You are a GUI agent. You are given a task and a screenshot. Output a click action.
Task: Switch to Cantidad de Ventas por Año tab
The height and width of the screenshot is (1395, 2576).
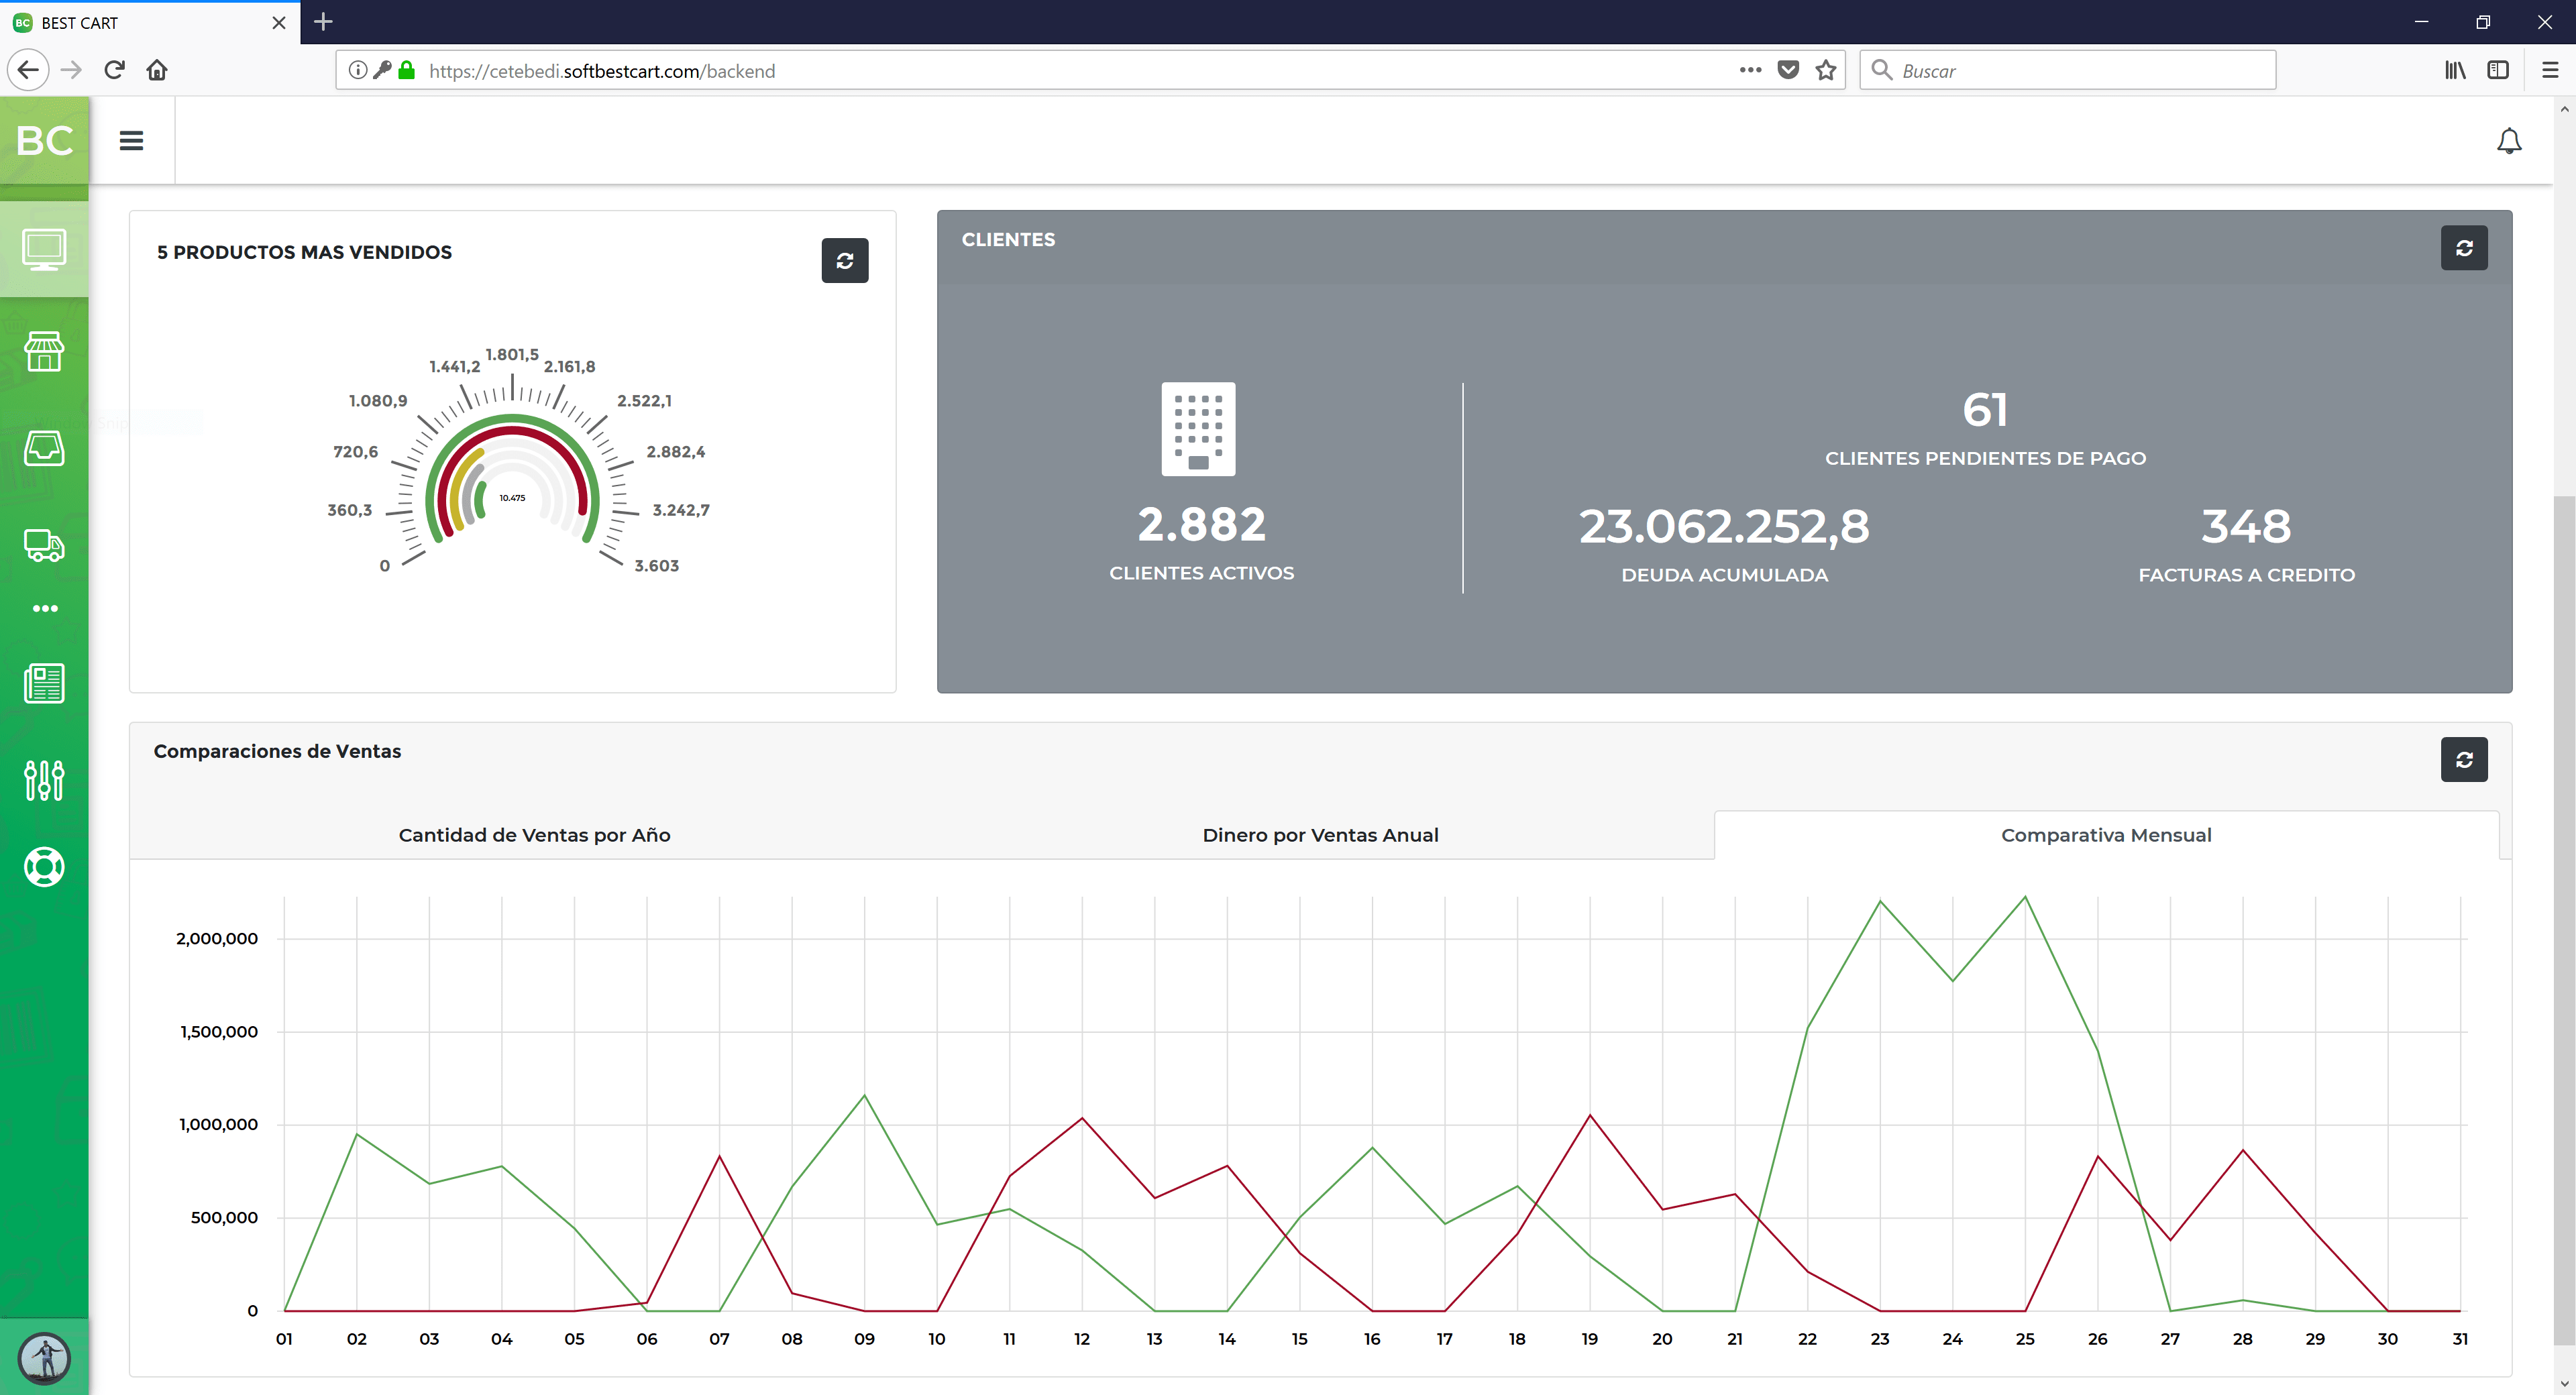coord(534,835)
